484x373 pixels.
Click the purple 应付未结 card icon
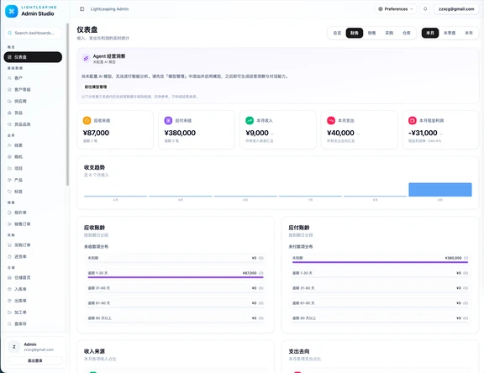168,120
